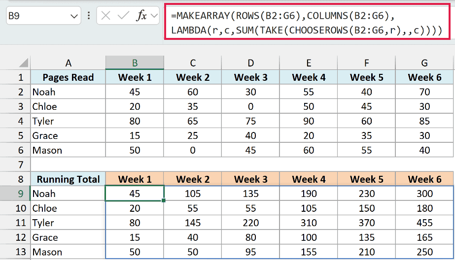Viewport: 455px width, 260px height.
Task: Click 'Tyler' name in row 4
Action: tap(43, 121)
